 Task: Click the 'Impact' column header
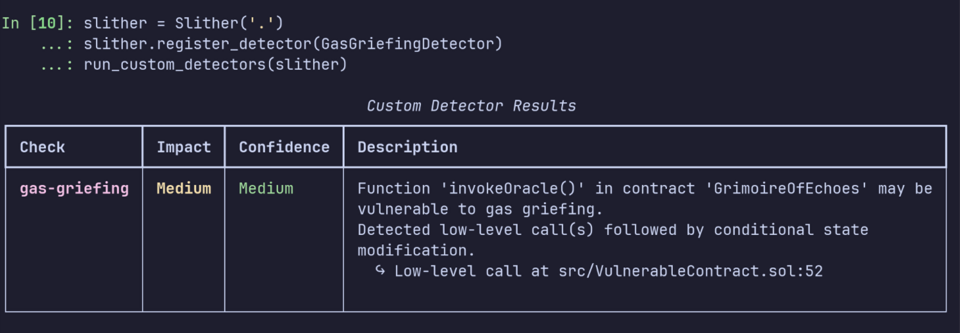click(184, 147)
